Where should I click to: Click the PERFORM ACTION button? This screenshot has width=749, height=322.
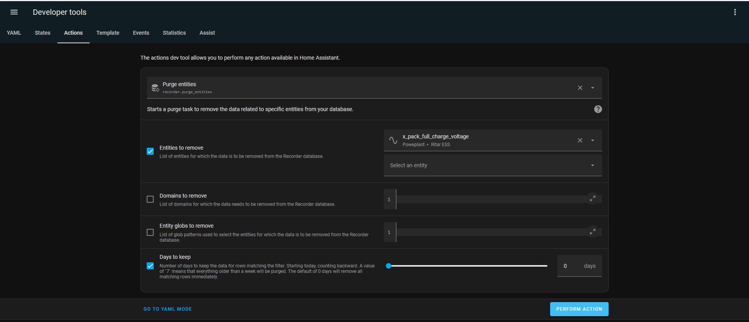579,309
